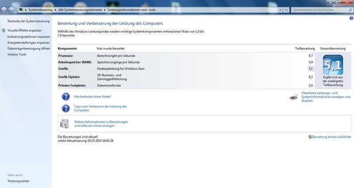Select Leistungsinformationen und -tools breadcrumb
The height and width of the screenshot is (188, 354).
(x=131, y=10)
